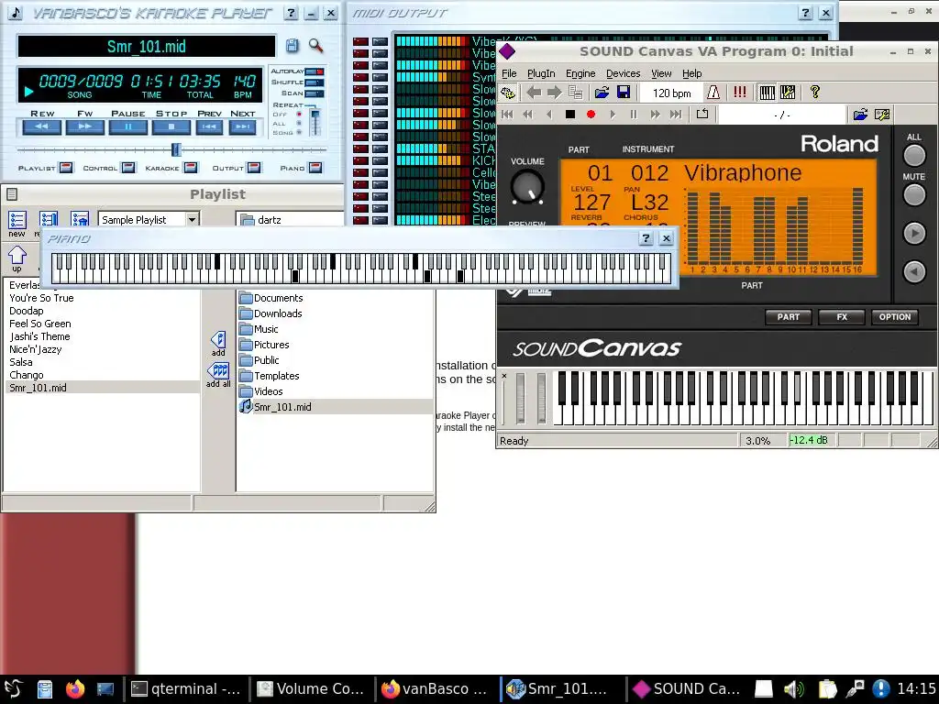The image size is (939, 704).
Task: Click the loop icon in Sound Canvas transport
Action: click(702, 114)
